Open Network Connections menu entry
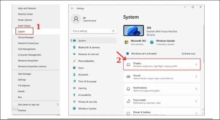The height and width of the screenshot is (120, 220). [28, 43]
